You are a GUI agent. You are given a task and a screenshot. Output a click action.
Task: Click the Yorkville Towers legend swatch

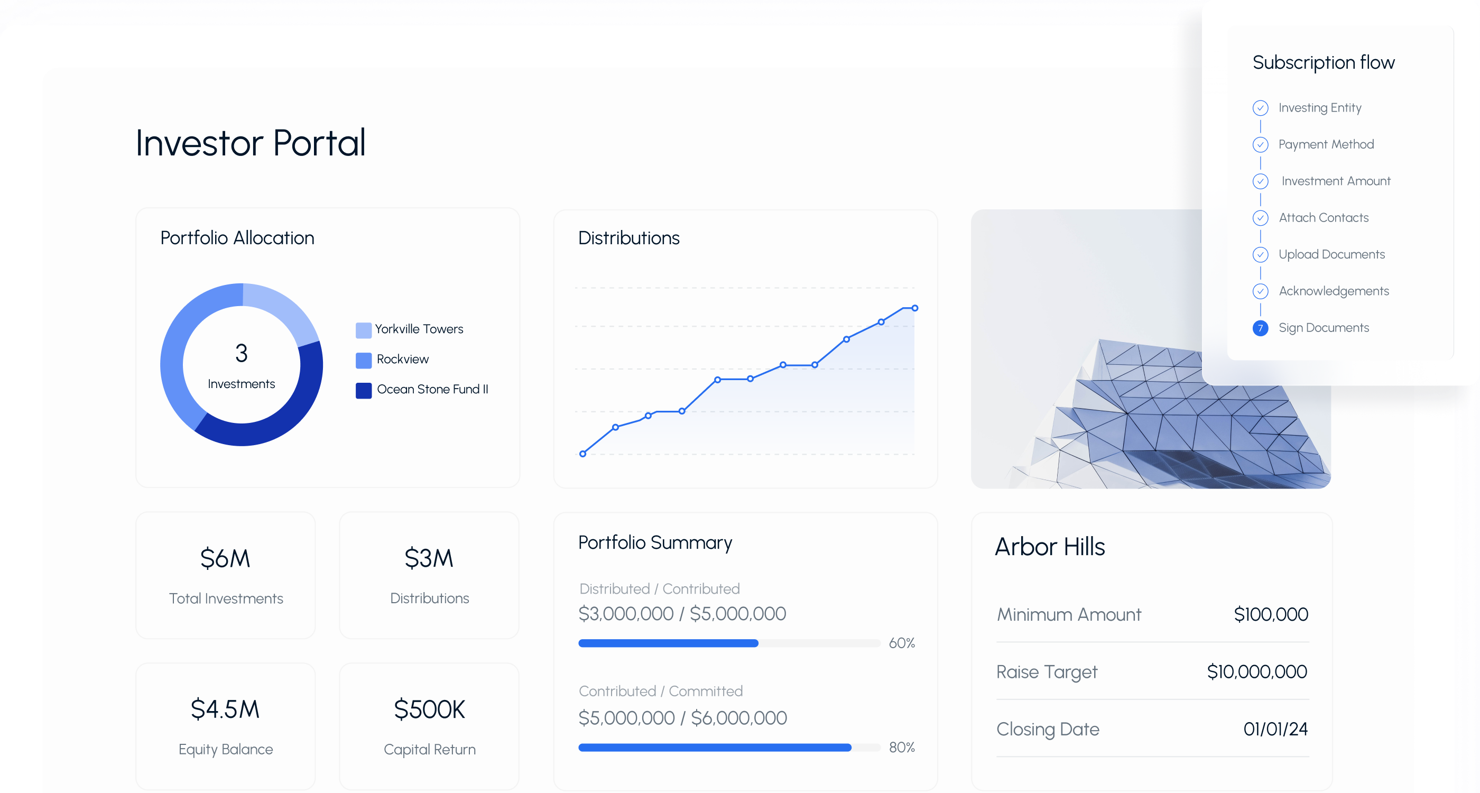(x=363, y=330)
